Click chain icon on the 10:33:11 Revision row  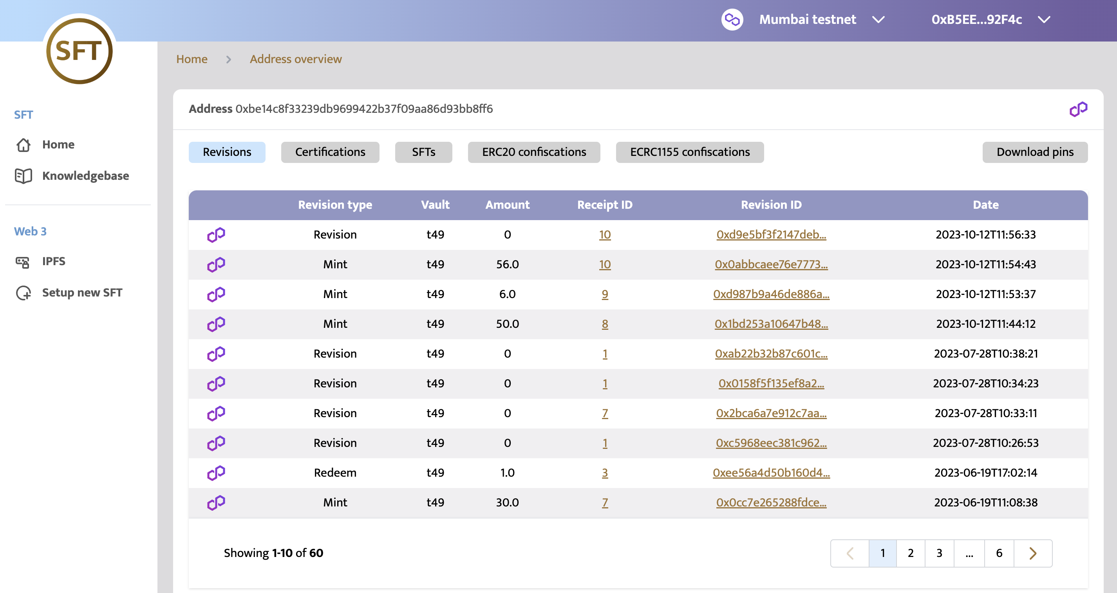pyautogui.click(x=216, y=413)
